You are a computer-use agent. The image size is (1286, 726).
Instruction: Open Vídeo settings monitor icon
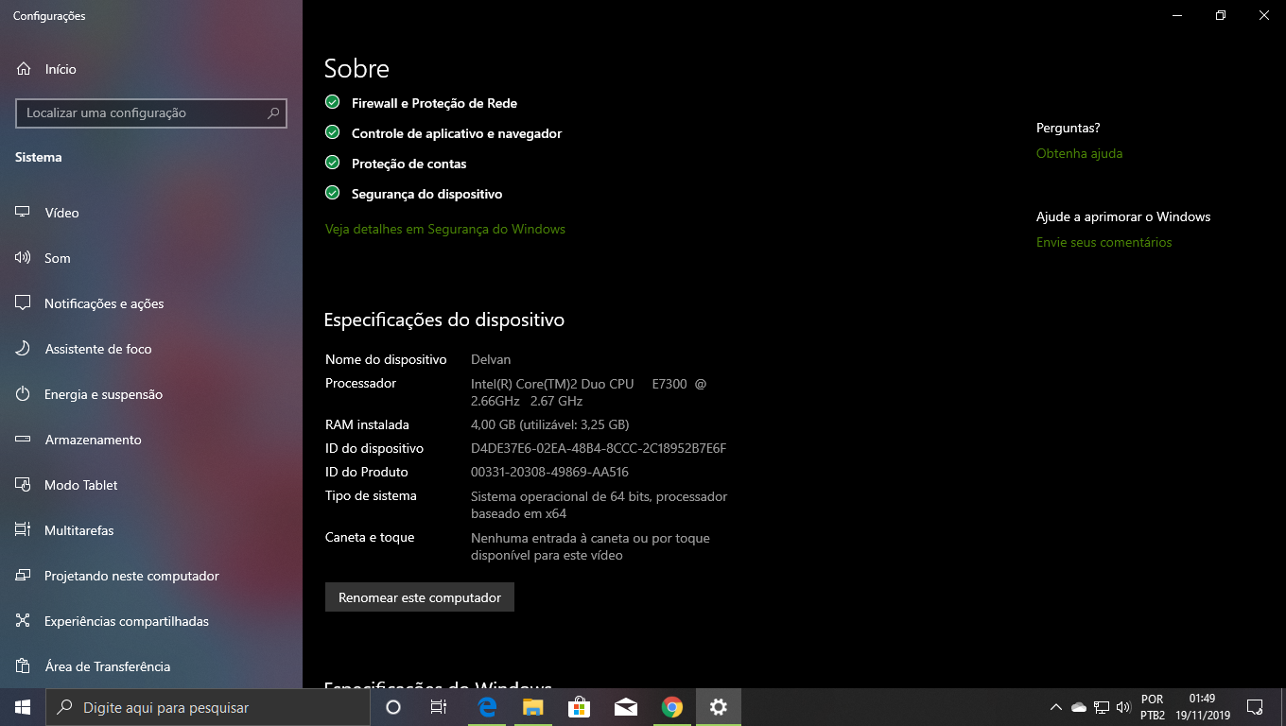(x=24, y=213)
